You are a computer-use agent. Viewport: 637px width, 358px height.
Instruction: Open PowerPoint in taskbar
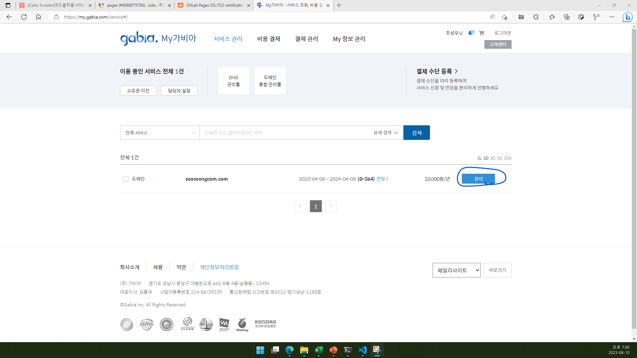coord(333,350)
